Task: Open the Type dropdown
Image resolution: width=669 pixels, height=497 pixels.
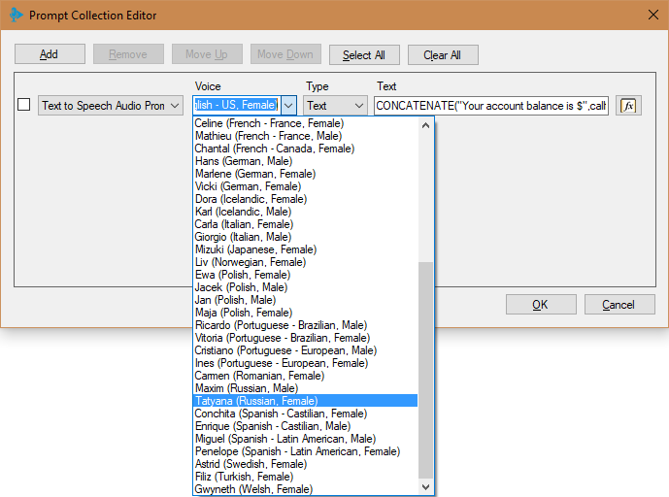Action: point(335,106)
